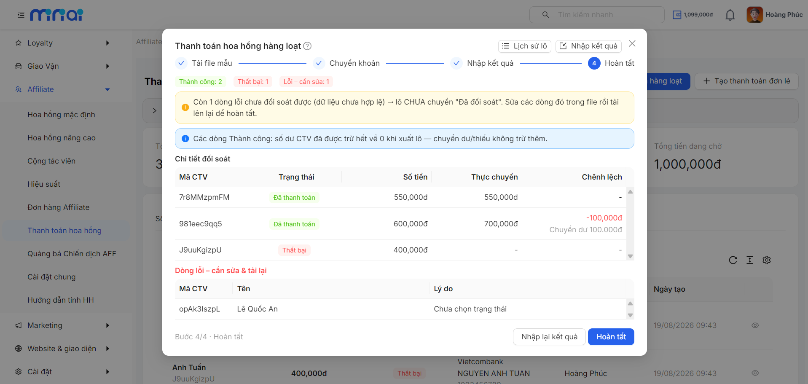This screenshot has height=384, width=808.
Task: Open the notification bell
Action: coord(730,15)
